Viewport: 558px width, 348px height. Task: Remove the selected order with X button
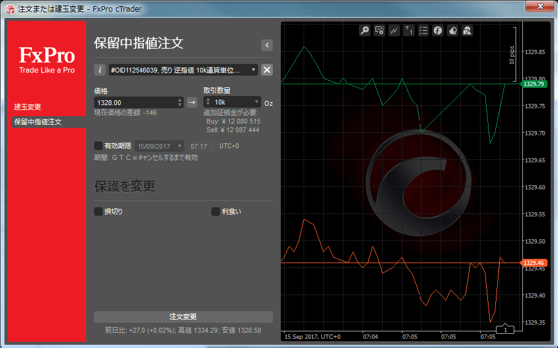[267, 70]
